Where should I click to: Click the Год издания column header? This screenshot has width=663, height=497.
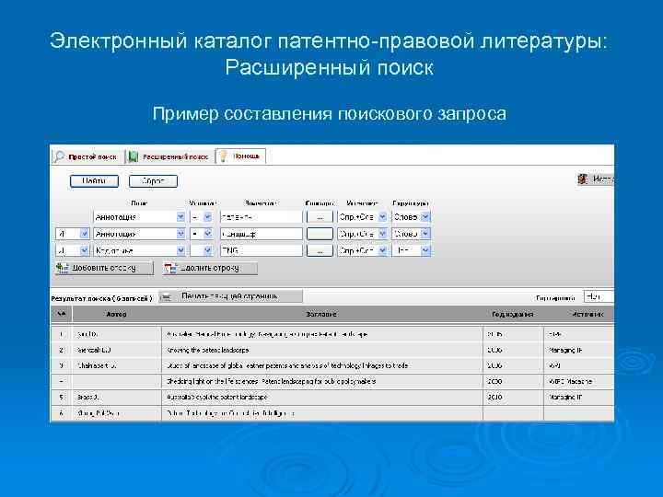coord(513,314)
